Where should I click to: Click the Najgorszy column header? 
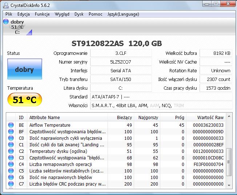[x=147, y=117]
